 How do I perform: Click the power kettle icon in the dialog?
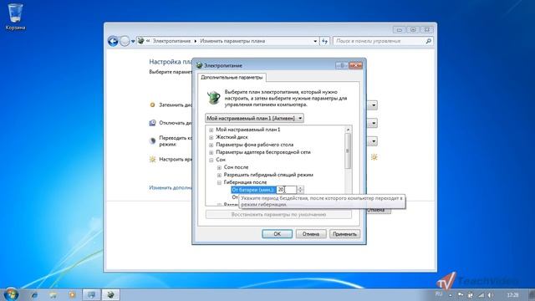tap(214, 98)
